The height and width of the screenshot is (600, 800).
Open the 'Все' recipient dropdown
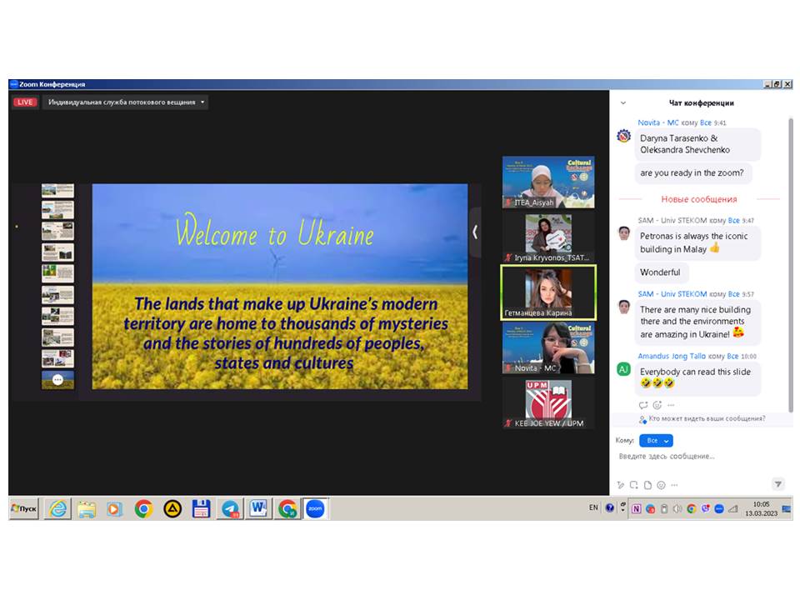656,440
